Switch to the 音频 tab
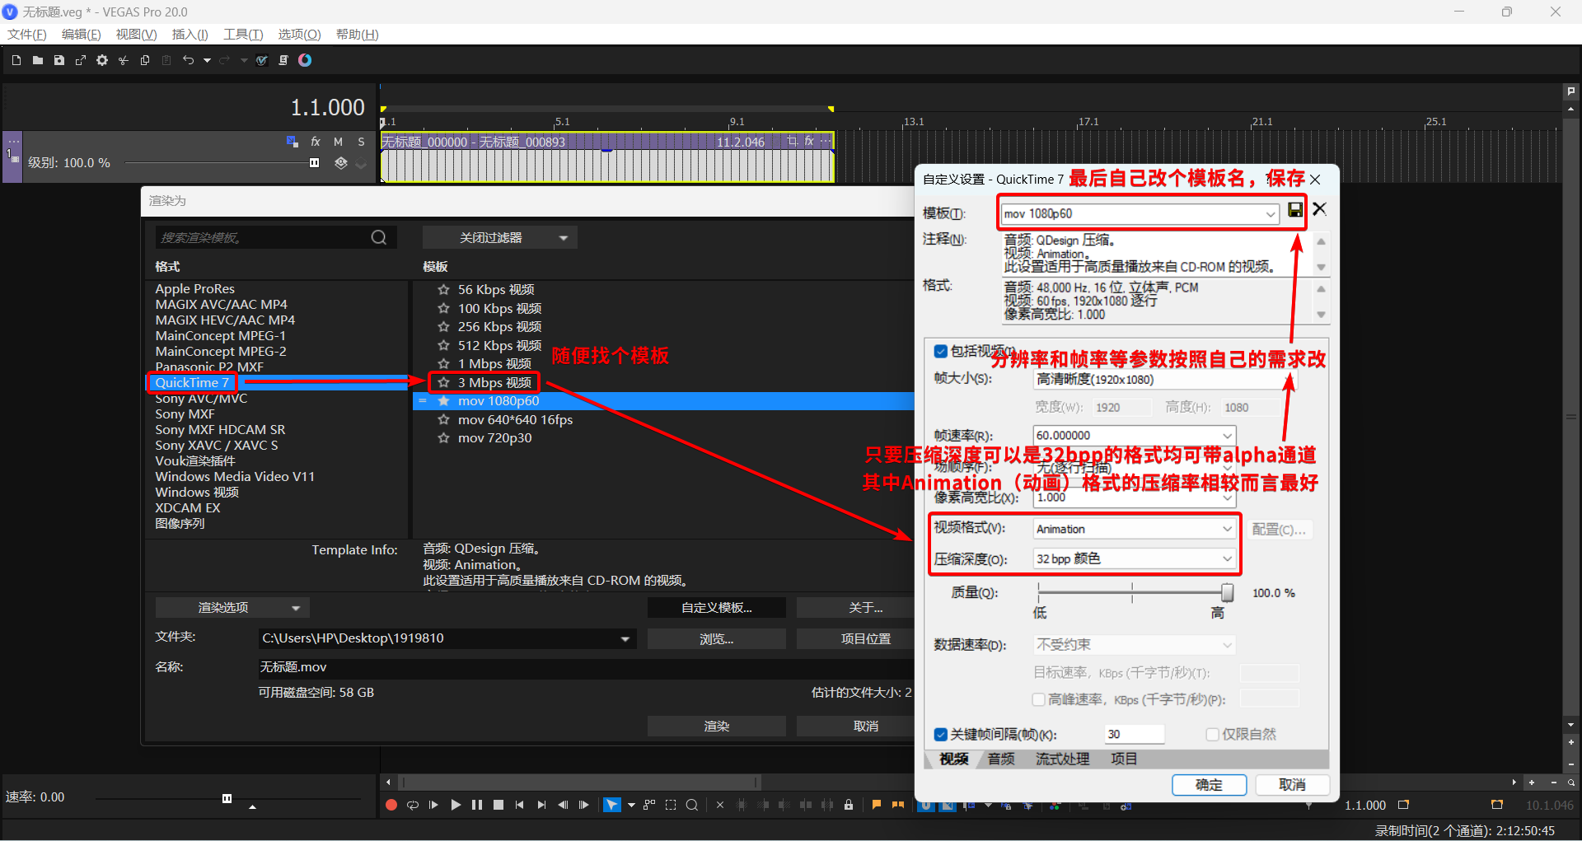This screenshot has width=1582, height=841. pos(1000,759)
